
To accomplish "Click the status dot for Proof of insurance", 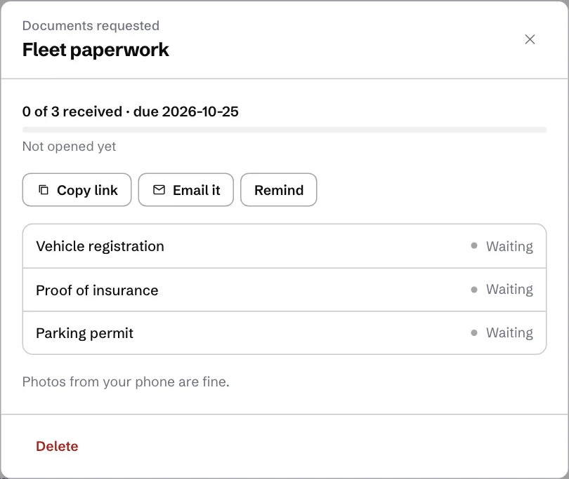I will click(474, 290).
